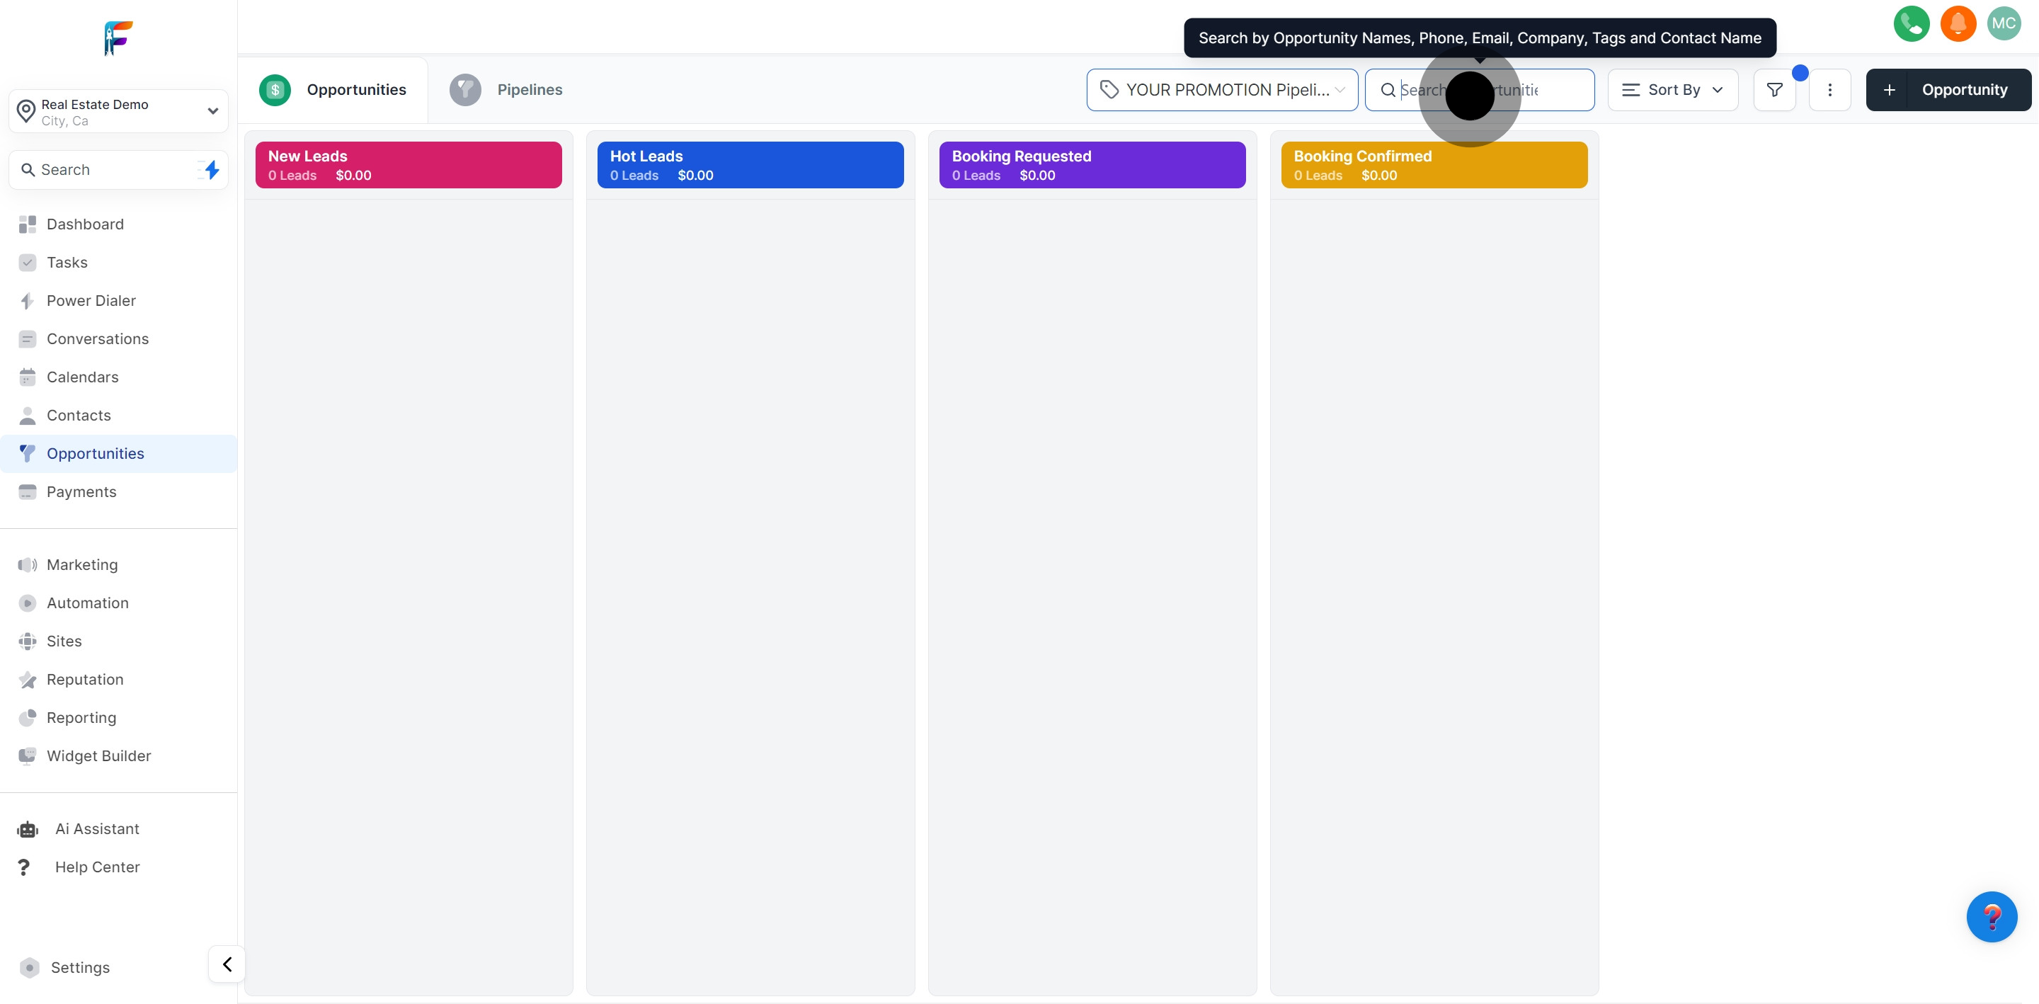Click the pink New Leads stage header
Viewport: 2039px width, 1004px height.
(x=409, y=165)
